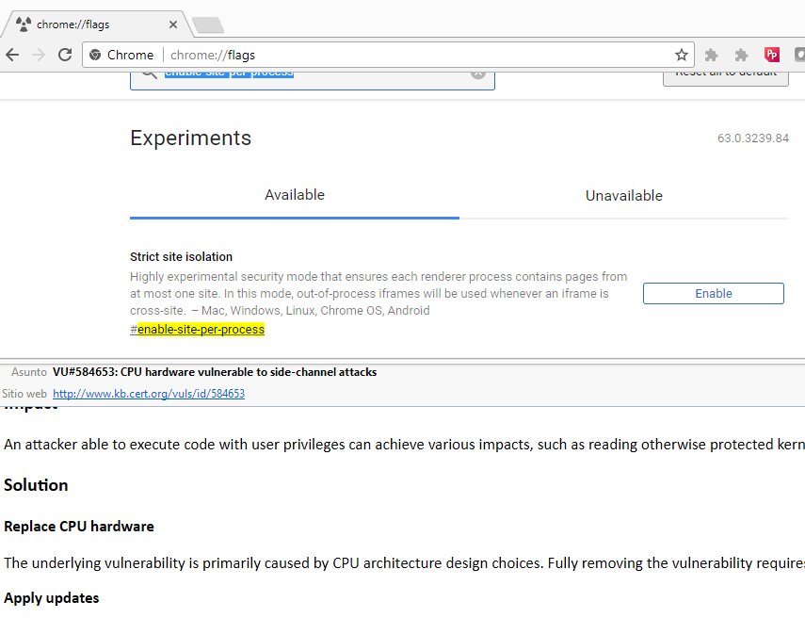Click the search flags input box

[x=313, y=81]
